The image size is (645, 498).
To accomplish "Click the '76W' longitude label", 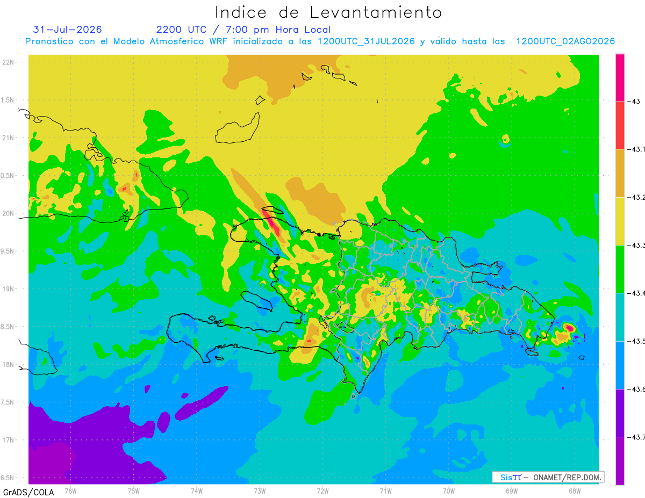I will pos(70,490).
